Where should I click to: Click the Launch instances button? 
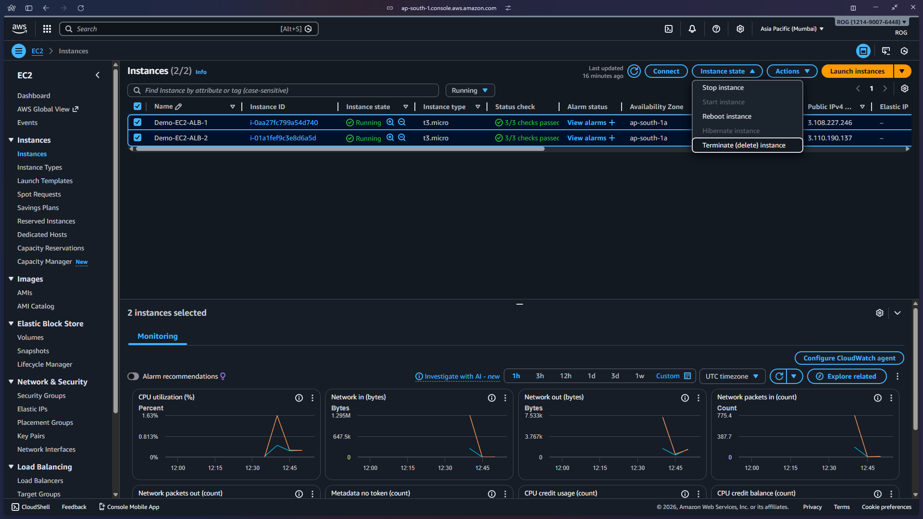(857, 71)
